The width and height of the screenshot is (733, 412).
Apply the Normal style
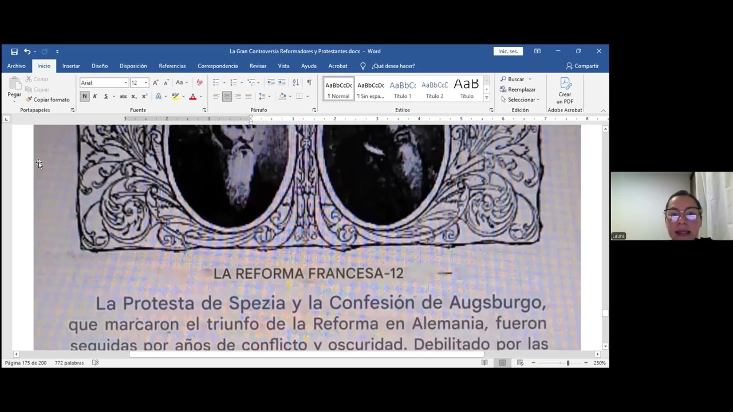(x=338, y=89)
